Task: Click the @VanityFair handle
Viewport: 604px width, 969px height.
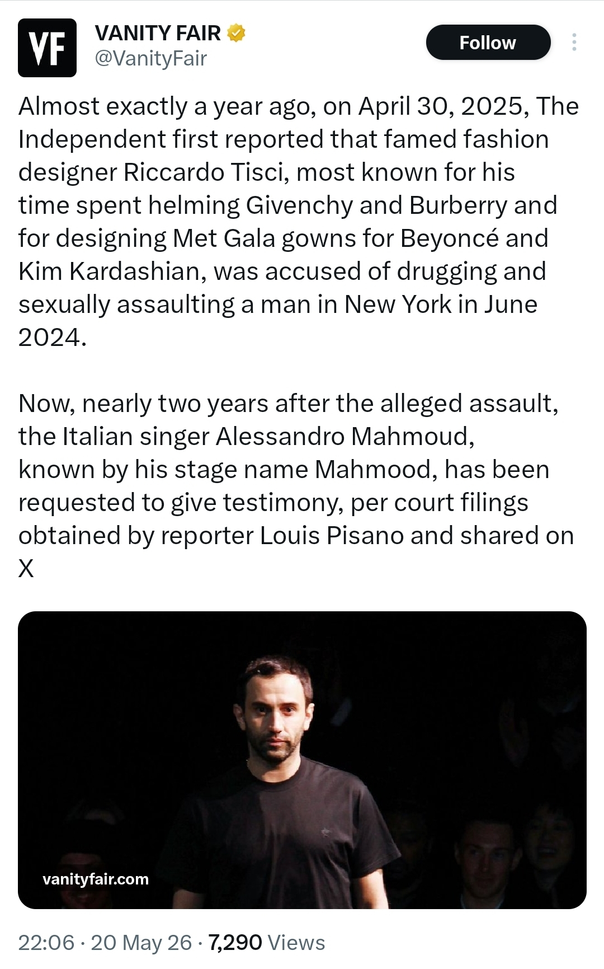Action: point(151,58)
